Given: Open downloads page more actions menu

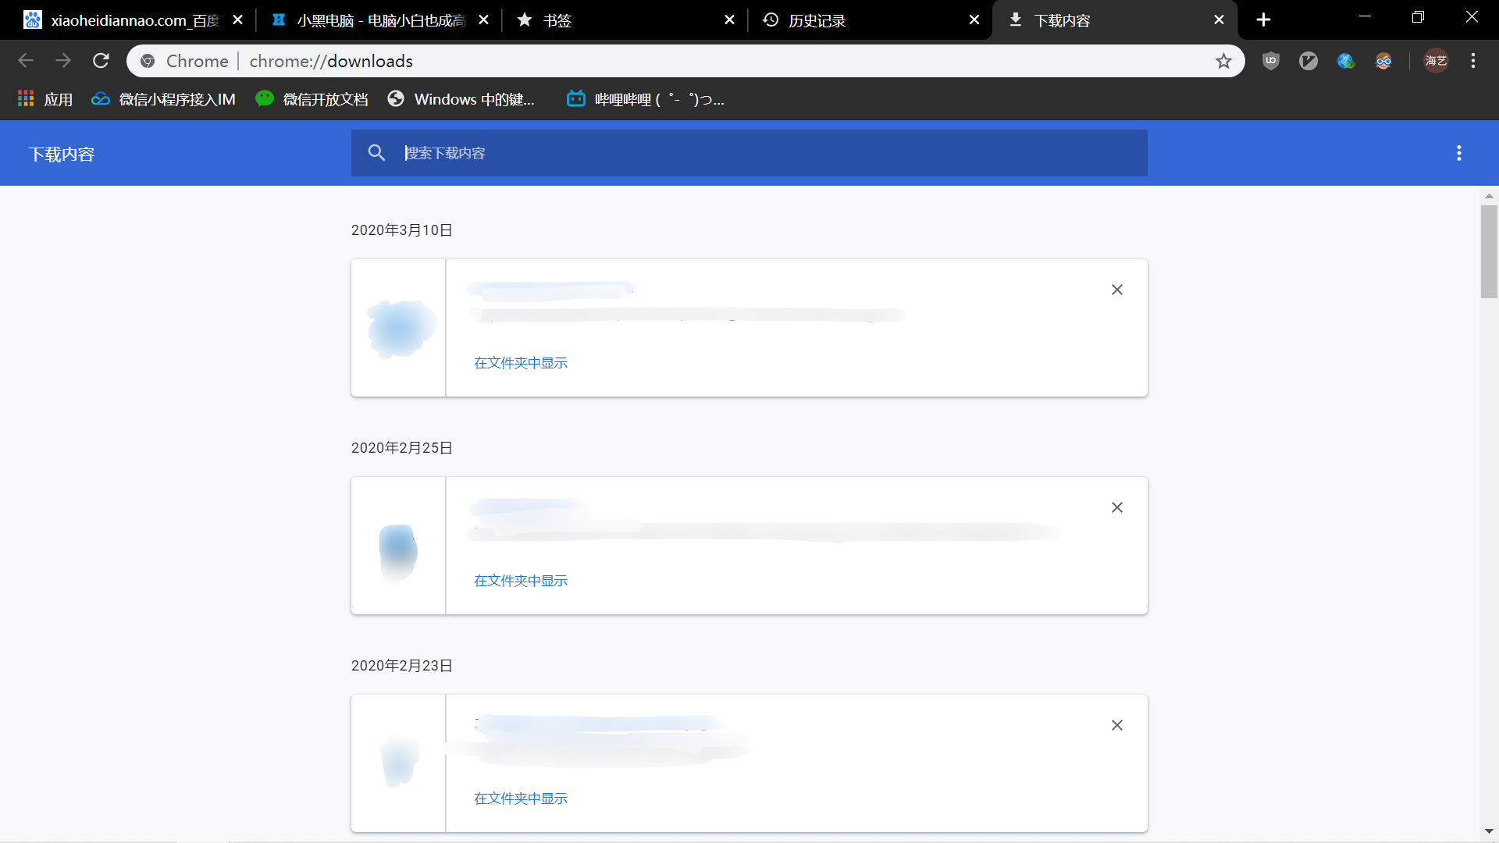Looking at the screenshot, I should tap(1458, 153).
